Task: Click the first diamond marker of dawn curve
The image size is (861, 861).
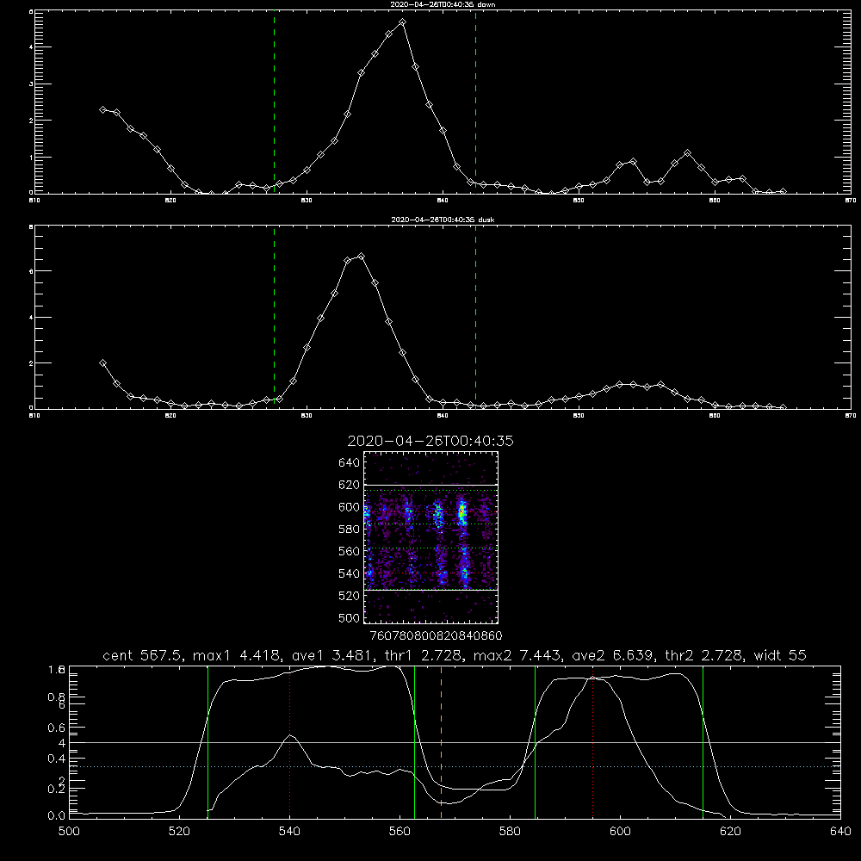Action: pos(102,110)
